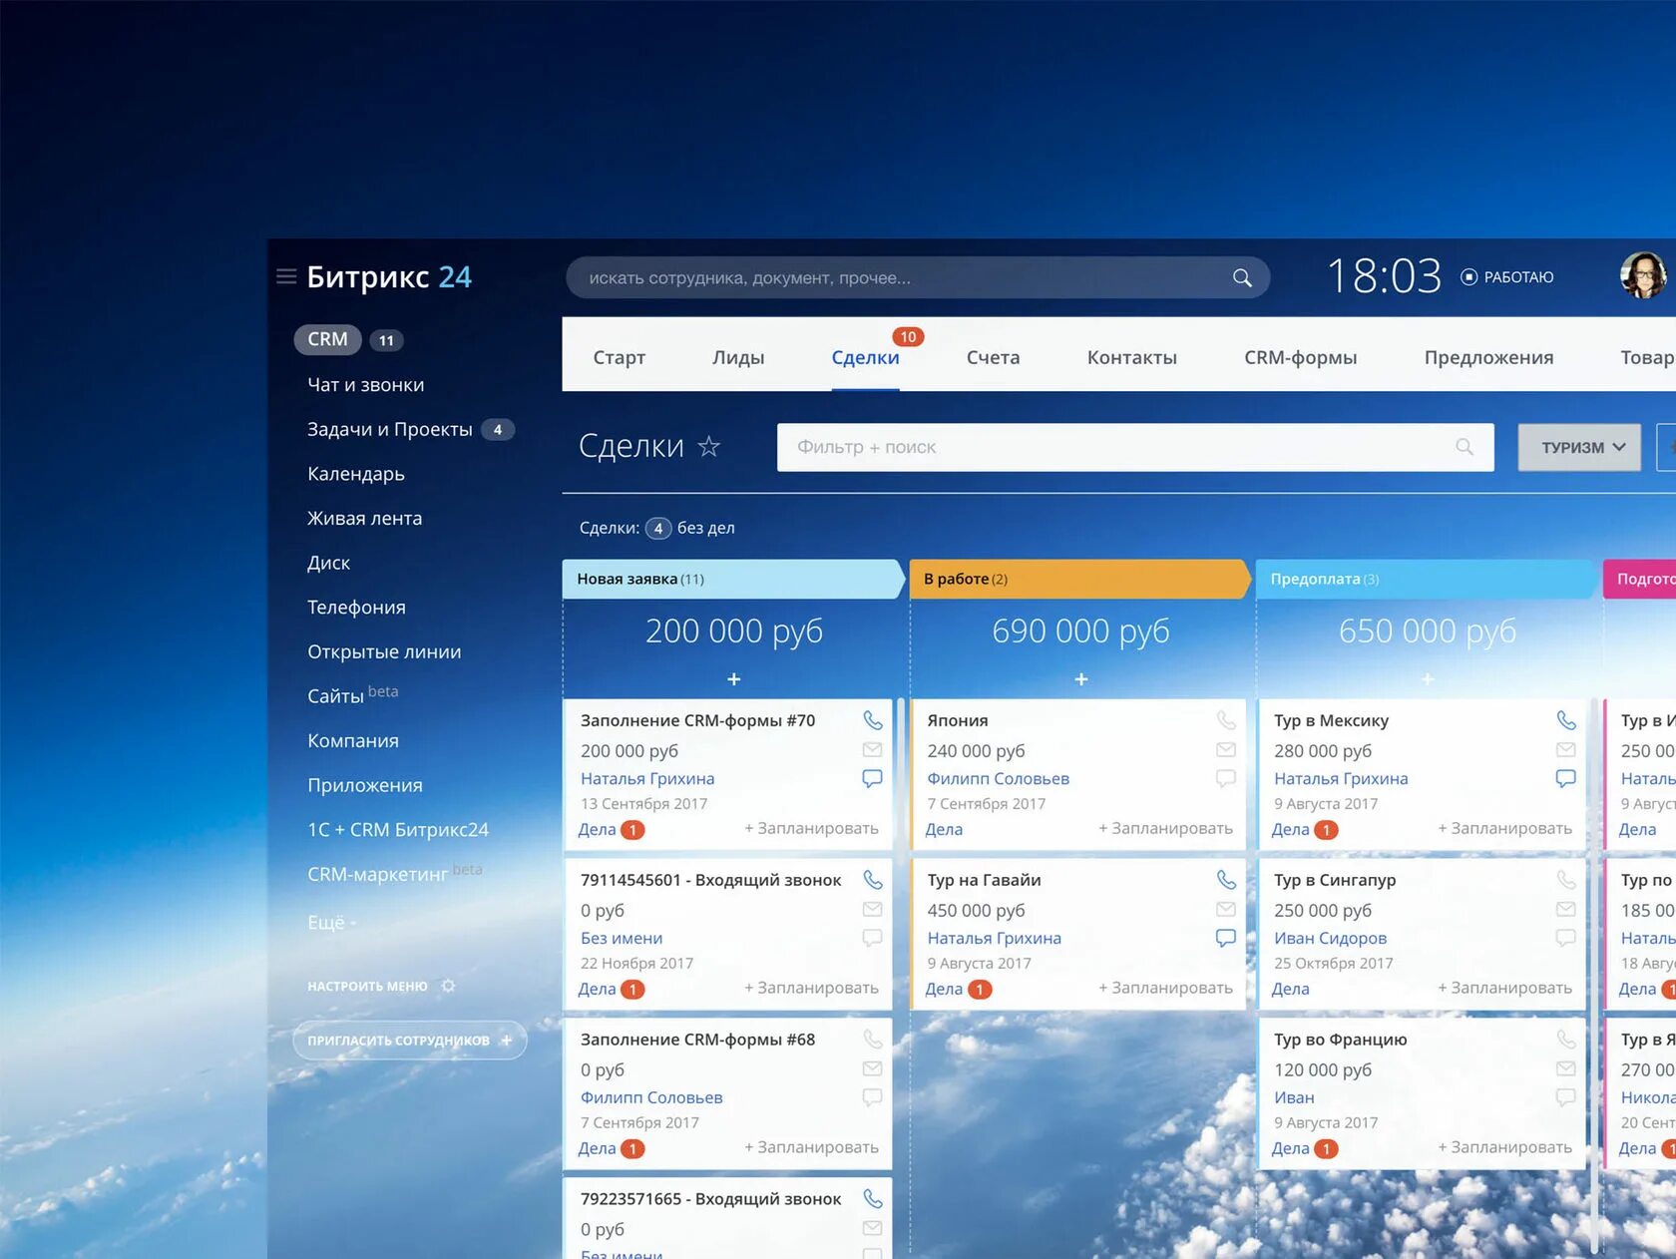Click chat icon on Заполнение CRM-формы #70 card
Viewport: 1676px width, 1259px height.
(x=872, y=778)
